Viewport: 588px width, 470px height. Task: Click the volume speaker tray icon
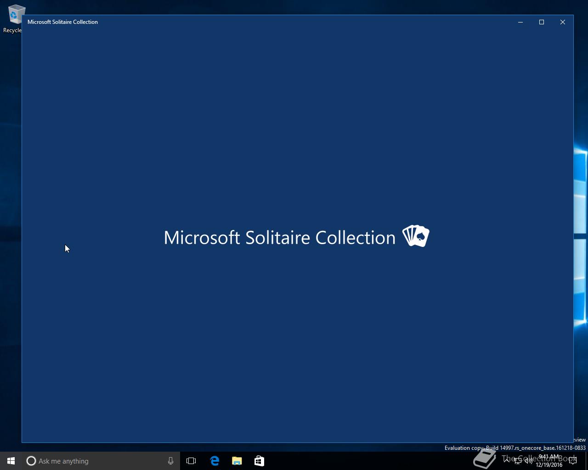(528, 461)
